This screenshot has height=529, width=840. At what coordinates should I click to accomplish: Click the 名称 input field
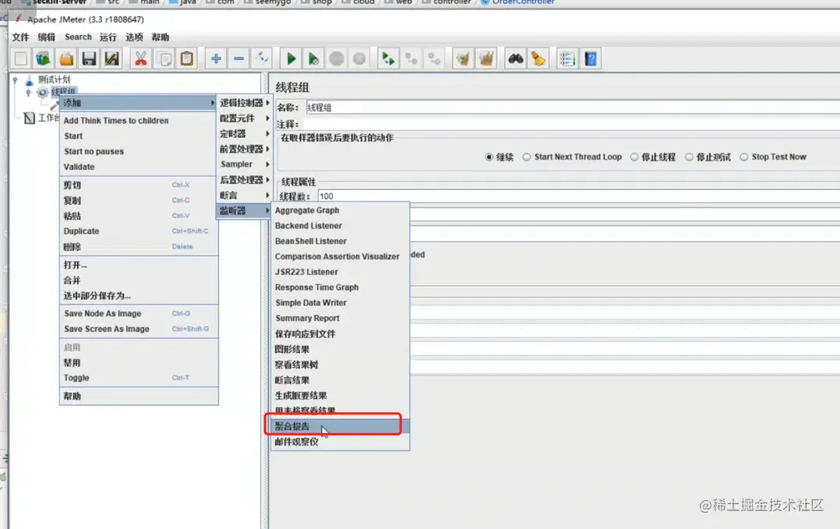[573, 107]
